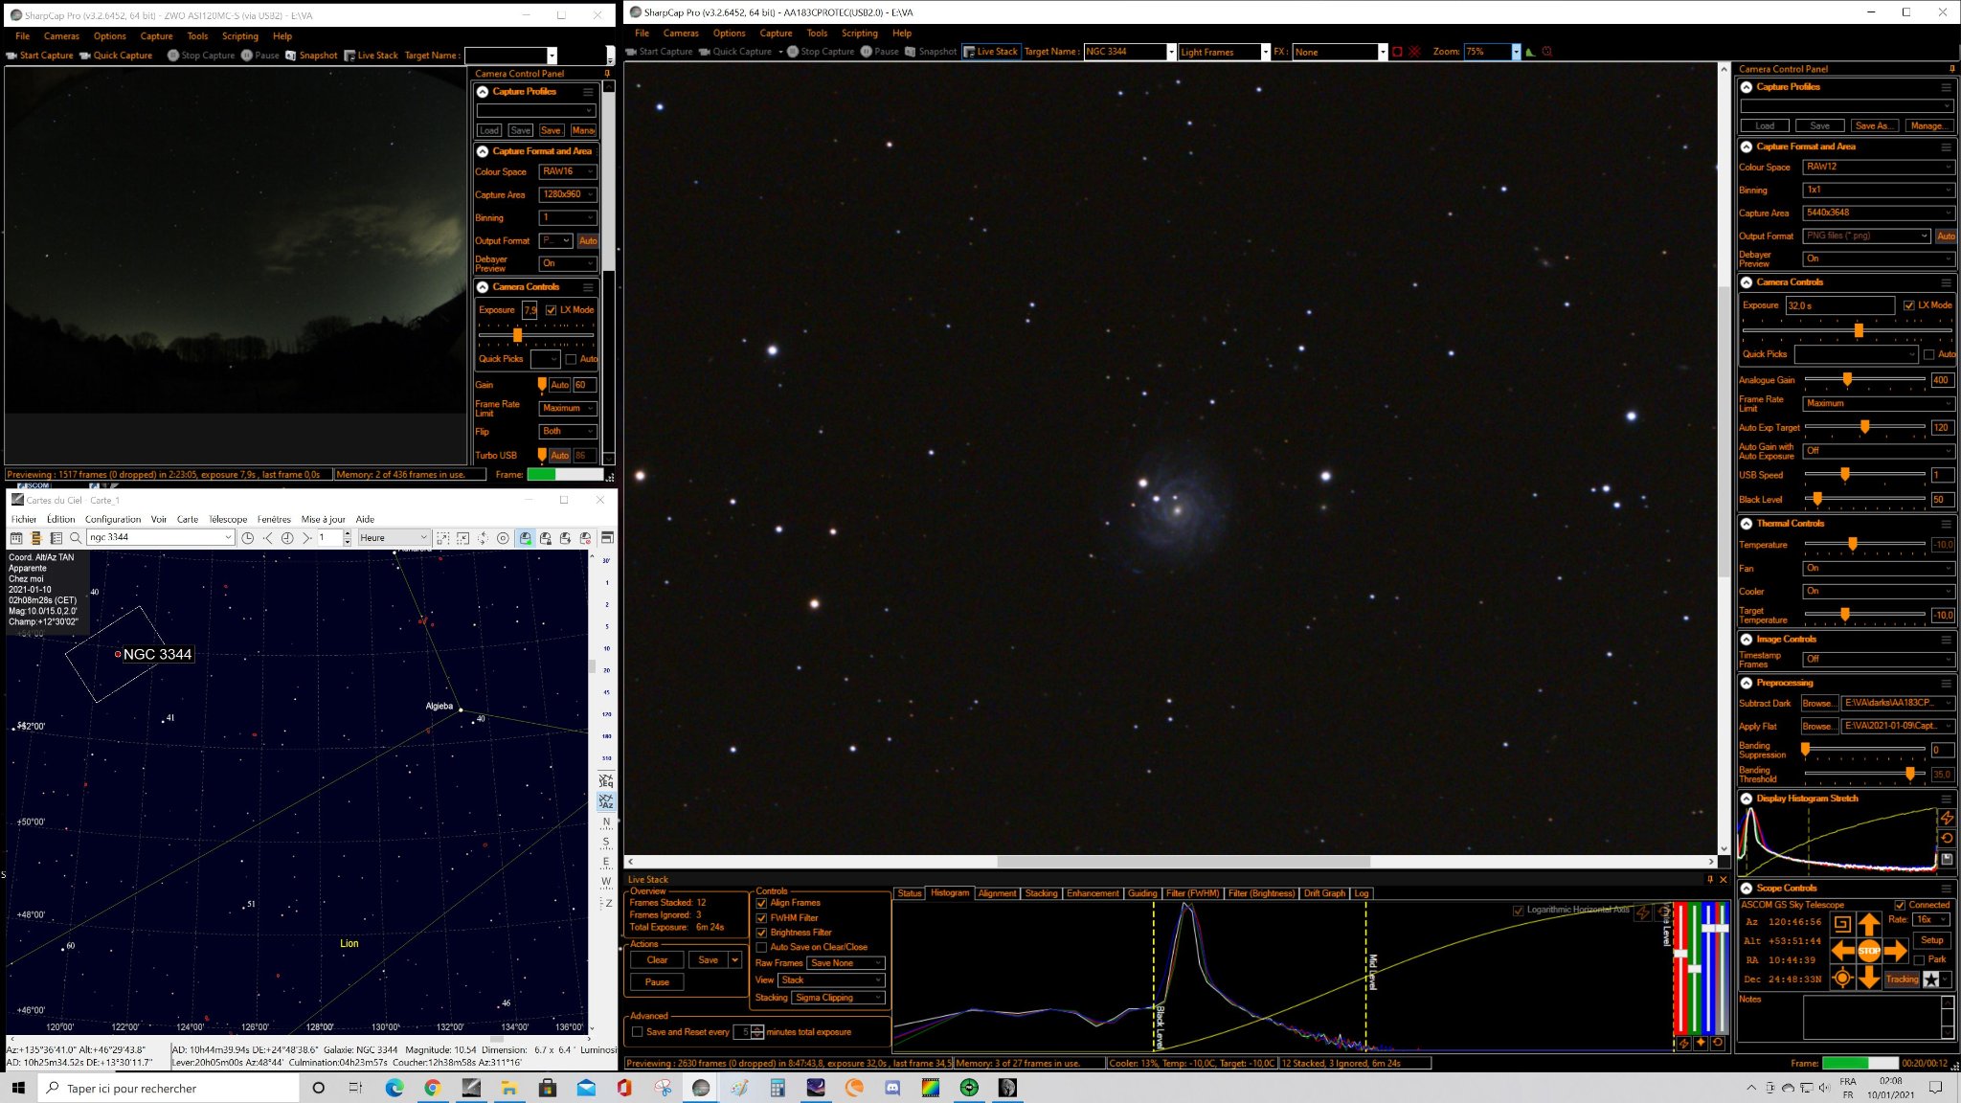Image resolution: width=1961 pixels, height=1103 pixels.
Task: Click the red reticule icon in main toolbar
Action: coord(1414,52)
